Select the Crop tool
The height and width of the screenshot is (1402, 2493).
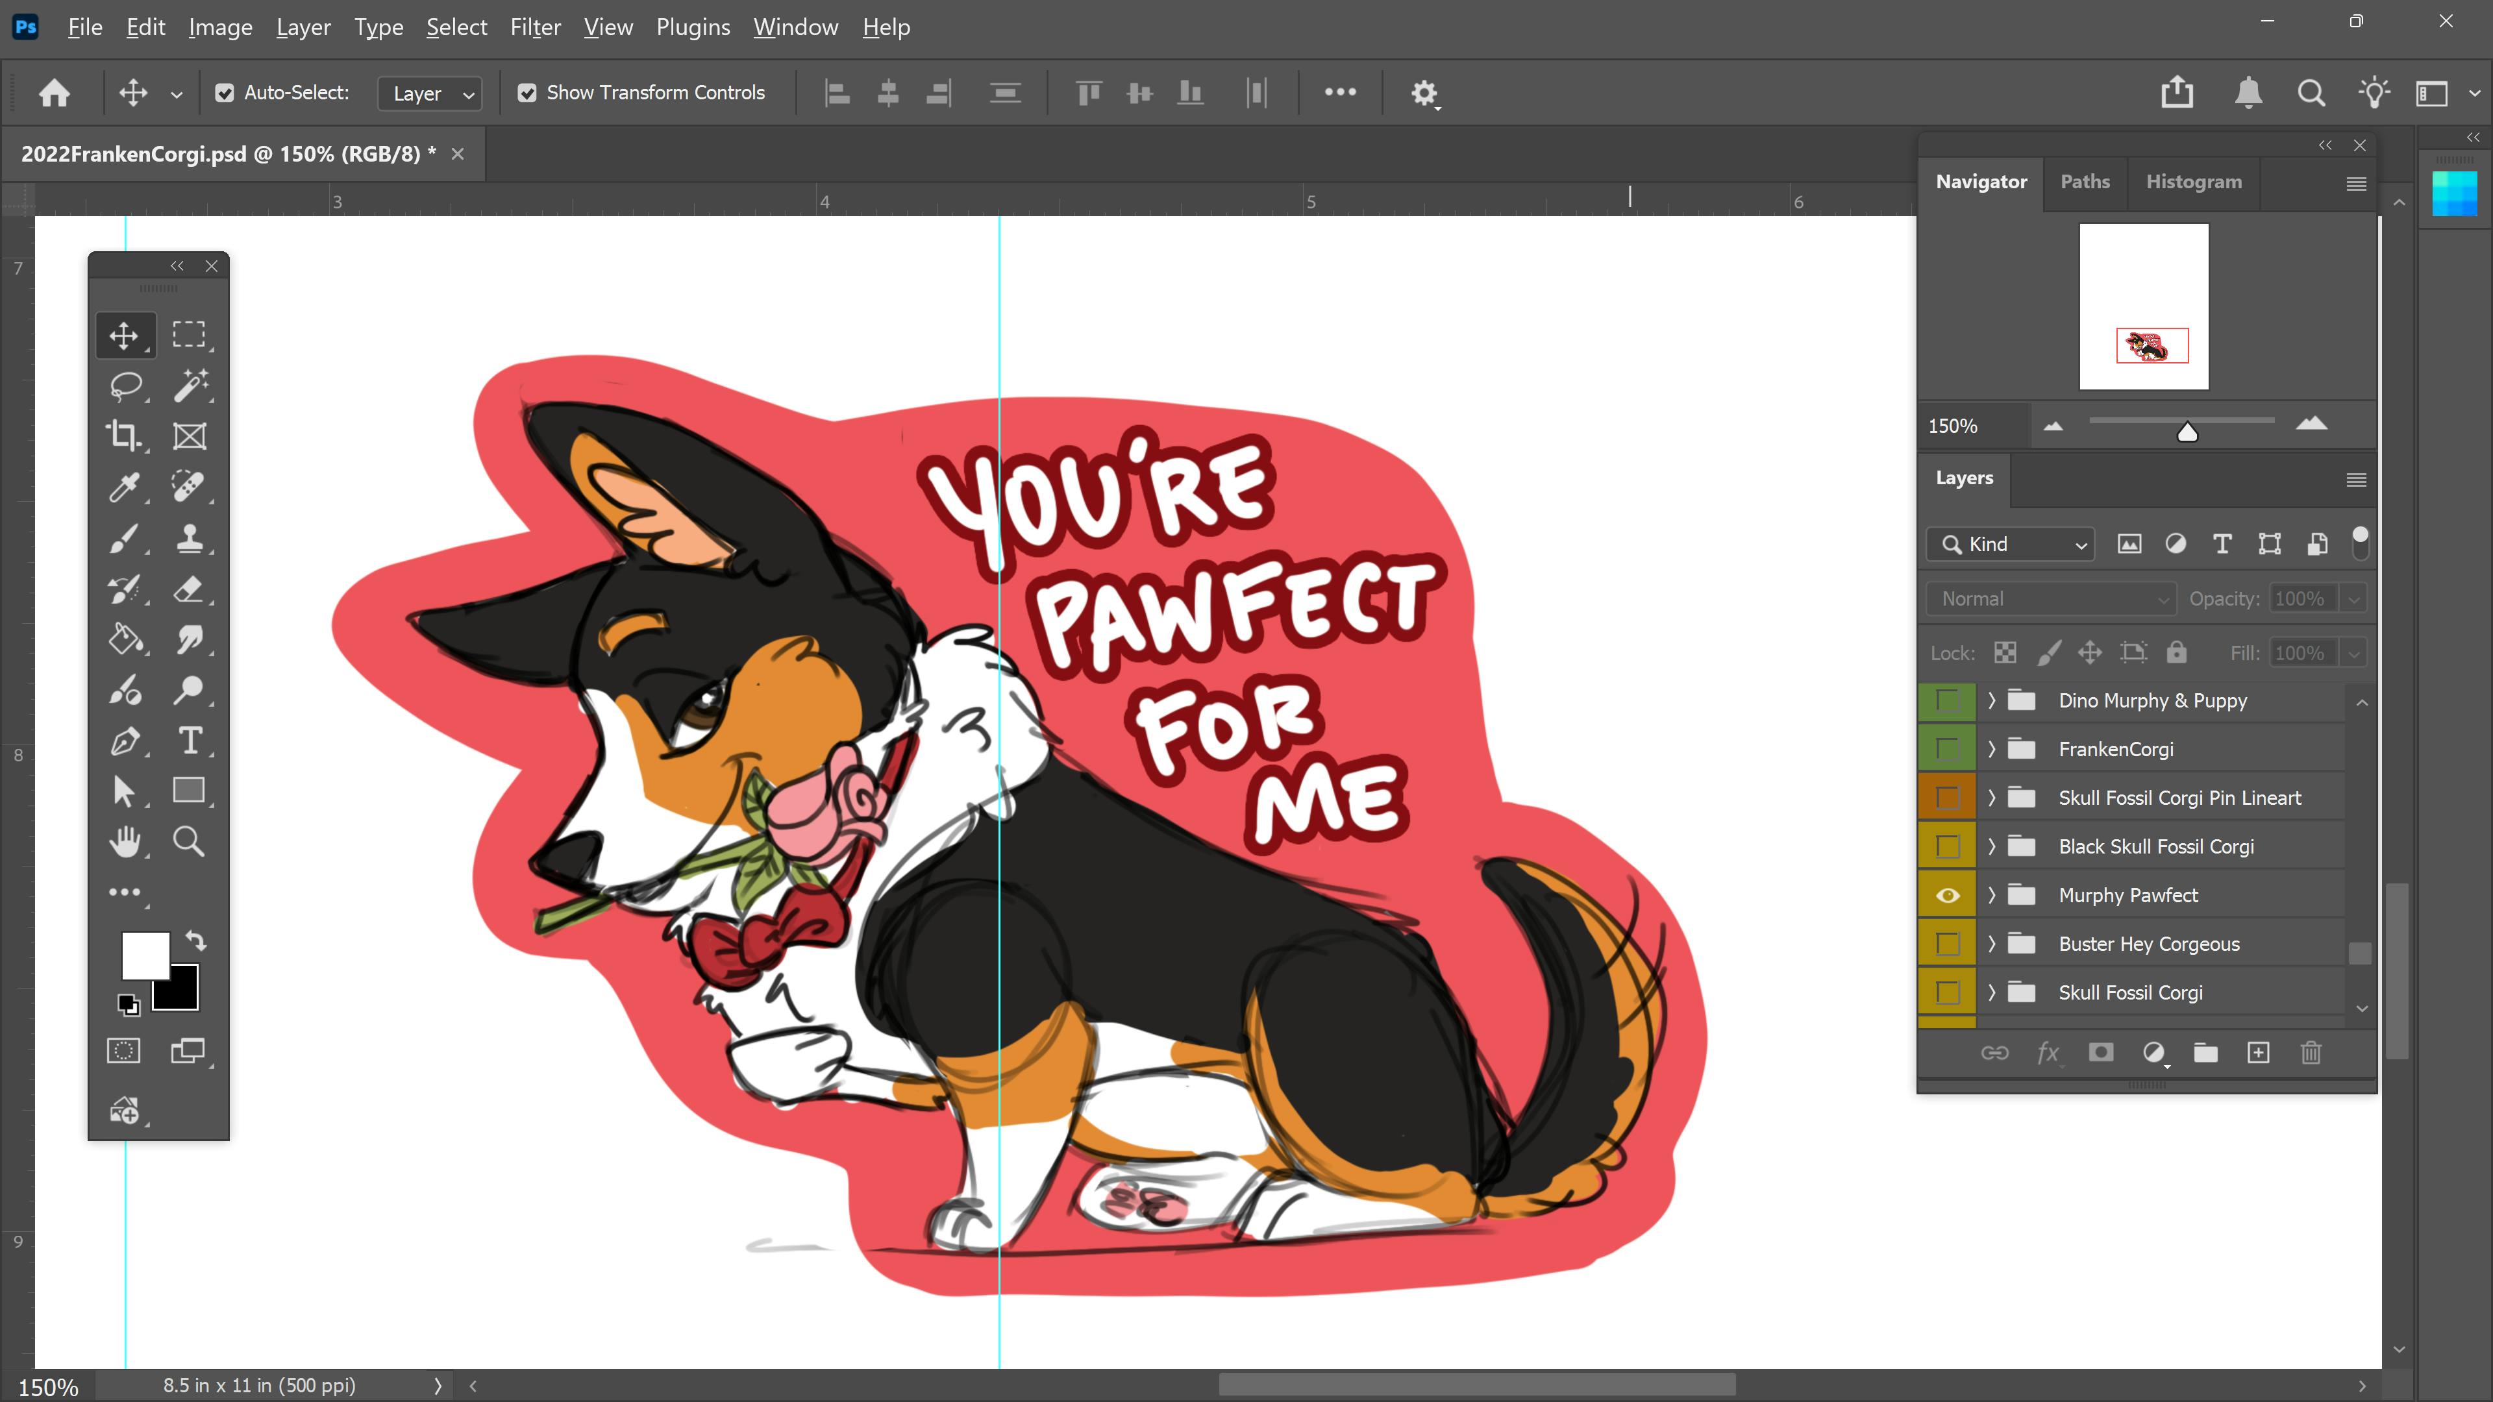[x=125, y=436]
